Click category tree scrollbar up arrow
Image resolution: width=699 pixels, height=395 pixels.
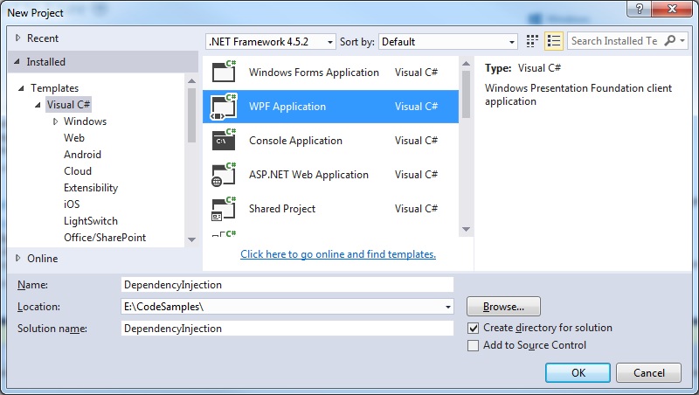click(191, 81)
